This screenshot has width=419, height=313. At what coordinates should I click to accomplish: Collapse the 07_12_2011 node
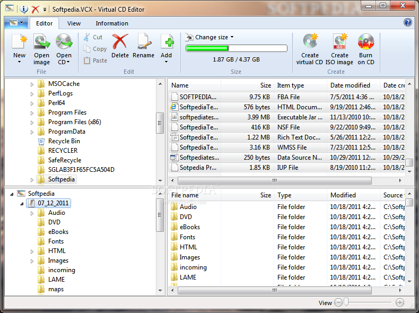[x=22, y=204]
